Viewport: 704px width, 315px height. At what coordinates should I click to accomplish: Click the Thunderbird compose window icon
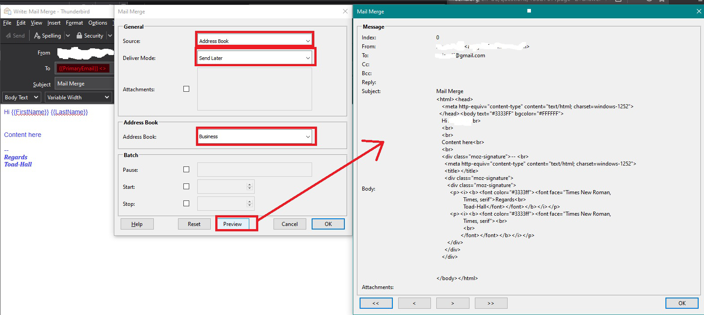7,11
